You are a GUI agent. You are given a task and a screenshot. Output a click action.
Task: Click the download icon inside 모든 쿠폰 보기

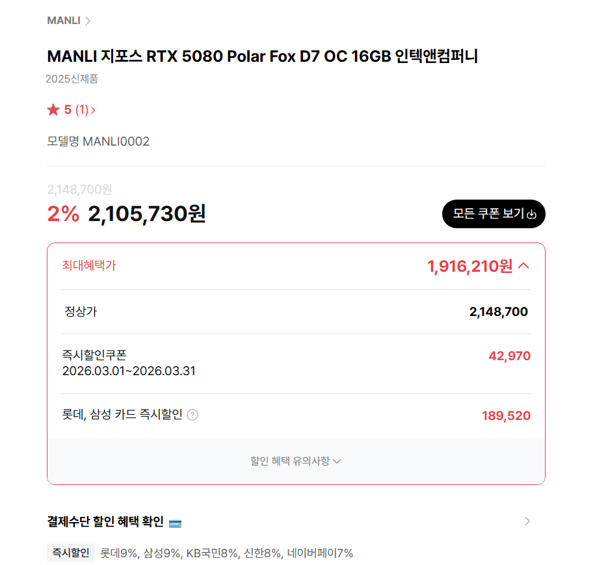pyautogui.click(x=532, y=215)
